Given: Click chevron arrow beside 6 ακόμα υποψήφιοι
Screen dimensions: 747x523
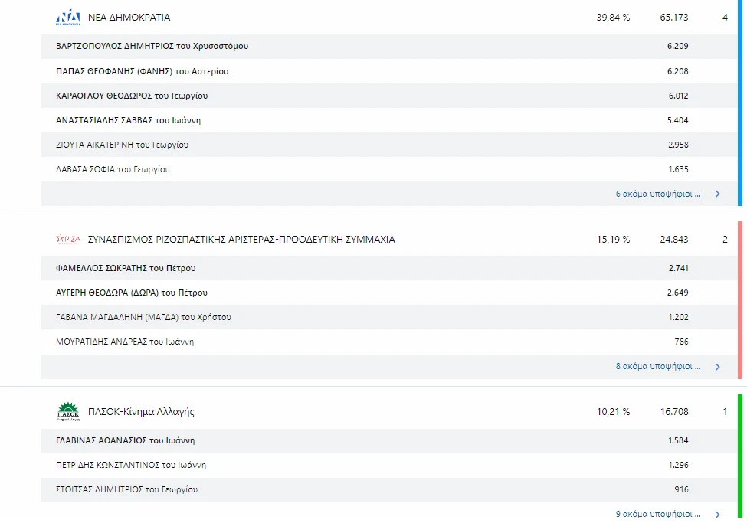Looking at the screenshot, I should click(x=718, y=194).
